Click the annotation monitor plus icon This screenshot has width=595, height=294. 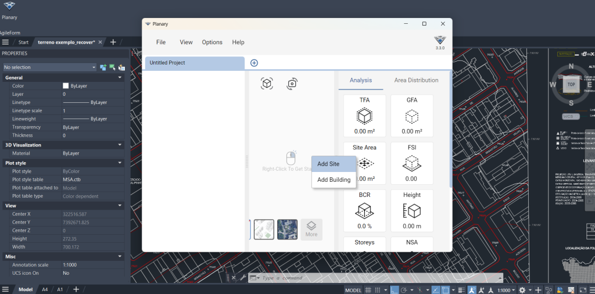point(538,290)
